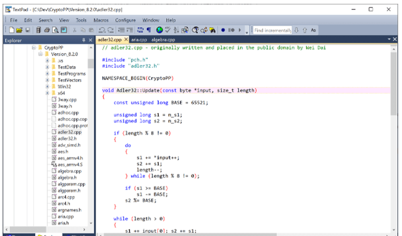Open the Configure menu
Image resolution: width=402 pixels, height=236 pixels.
[125, 20]
